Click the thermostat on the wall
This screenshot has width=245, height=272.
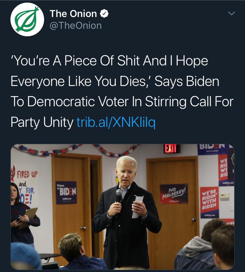tap(225, 196)
